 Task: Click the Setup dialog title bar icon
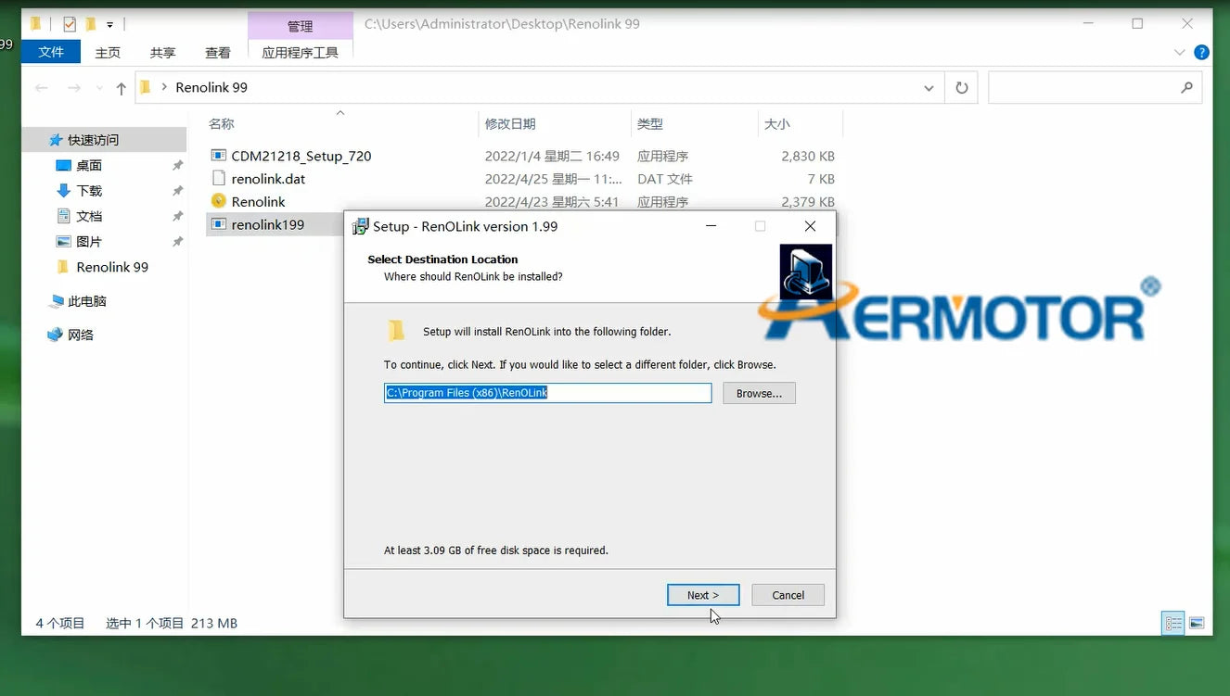point(360,226)
